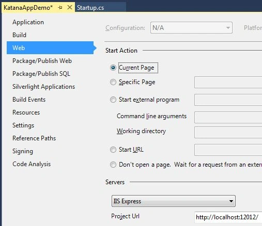Switch to the Startup.cs tab
This screenshot has width=262, height=226.
coord(90,8)
